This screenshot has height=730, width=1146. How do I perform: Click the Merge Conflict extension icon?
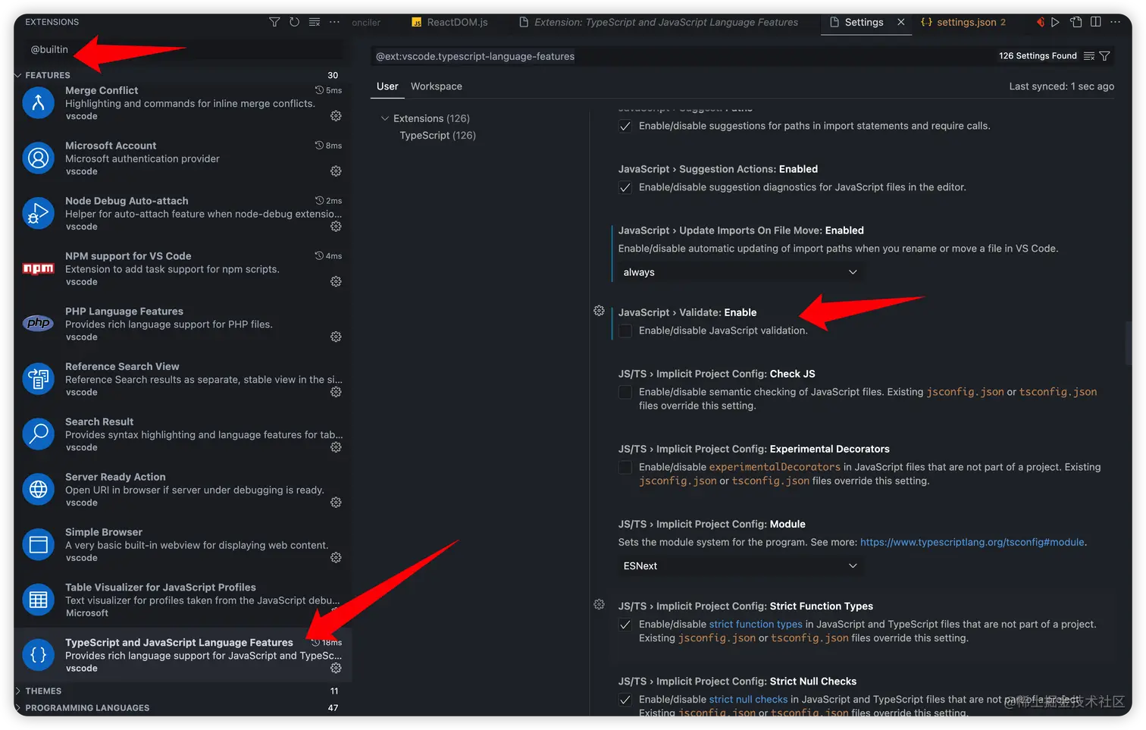point(39,102)
